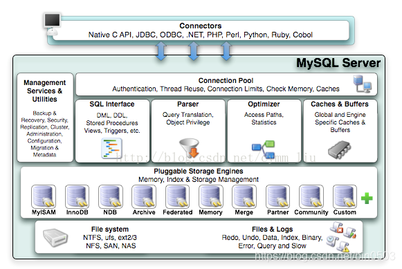Click 'Query Translation,' text in Parser
Screen dimensions: 402x269
[x=188, y=115]
